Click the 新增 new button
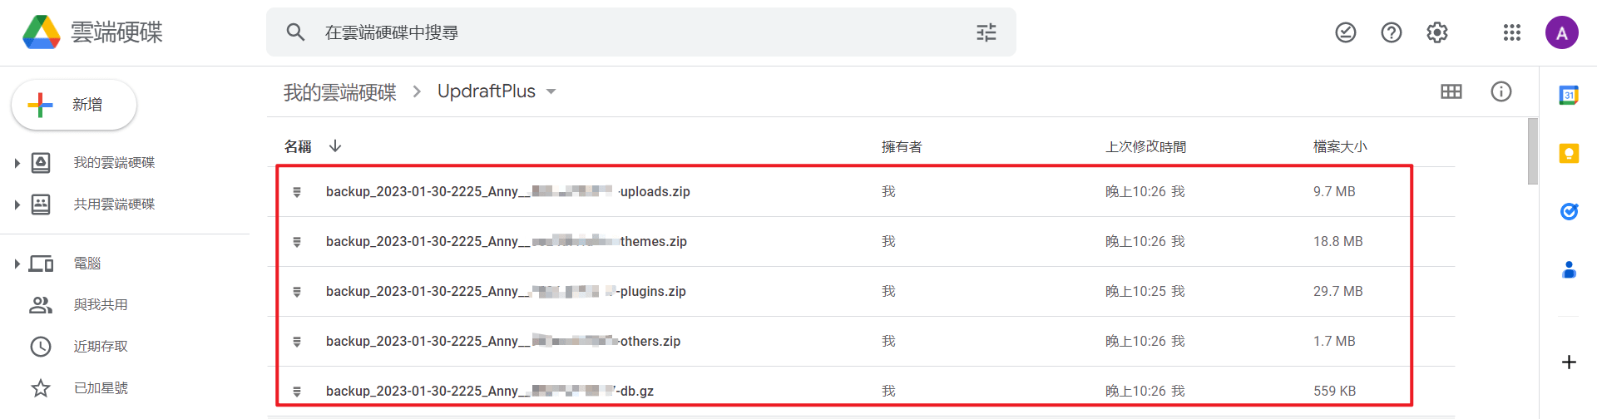 pos(74,105)
